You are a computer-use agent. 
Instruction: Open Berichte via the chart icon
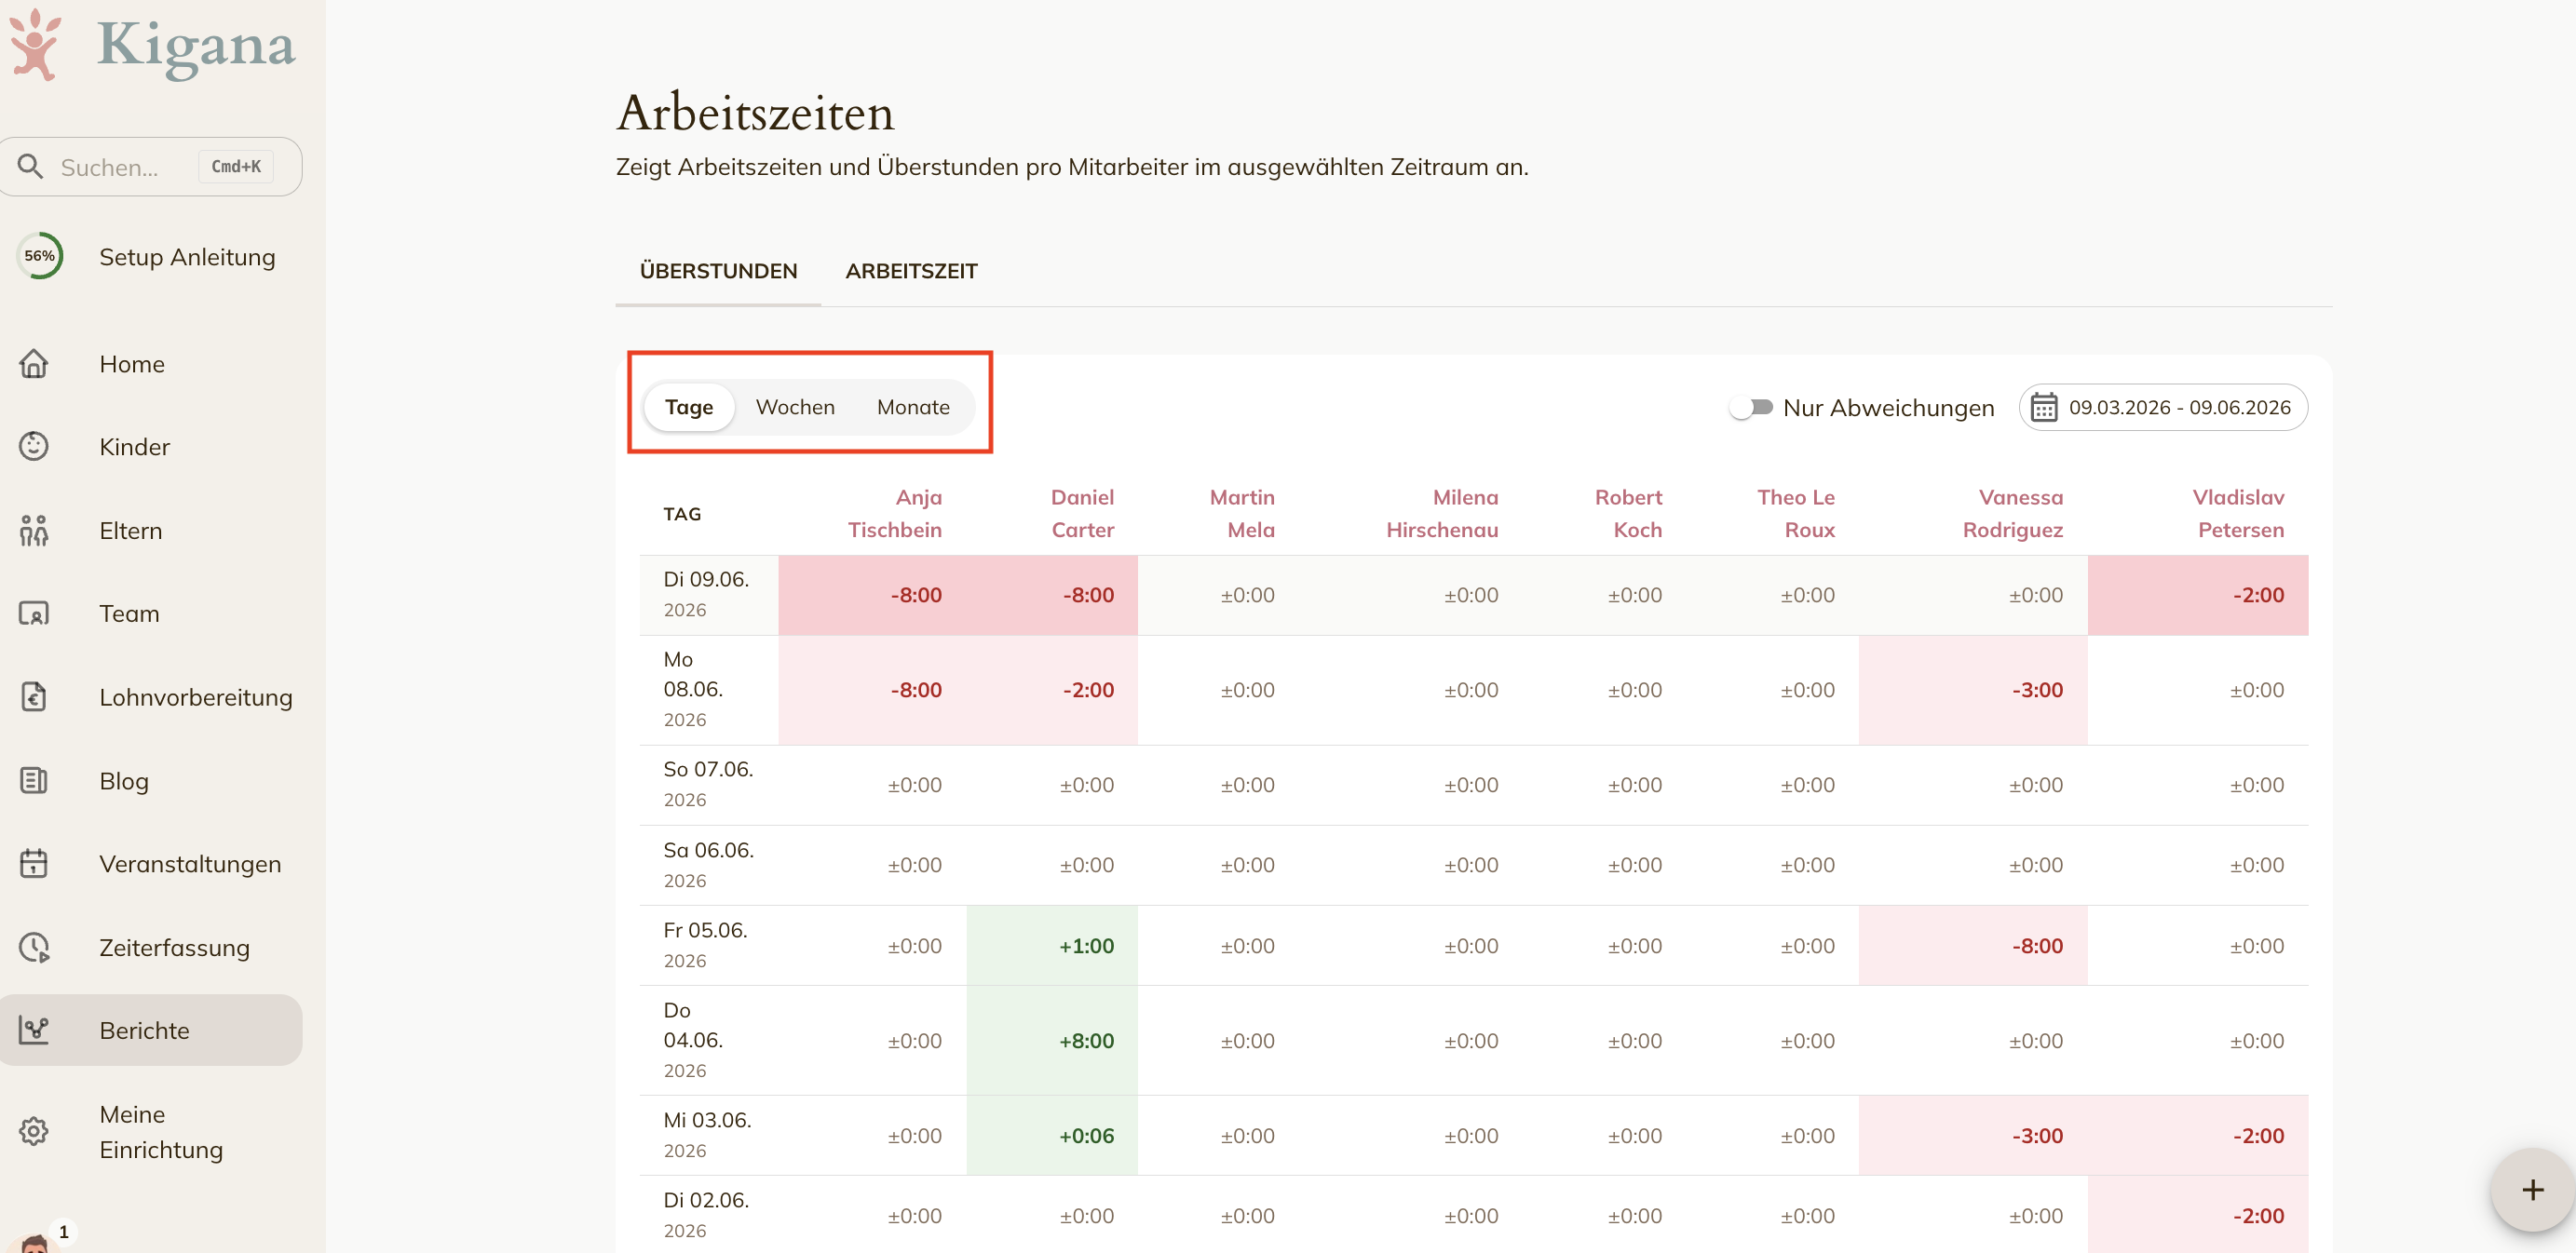pyautogui.click(x=34, y=1031)
